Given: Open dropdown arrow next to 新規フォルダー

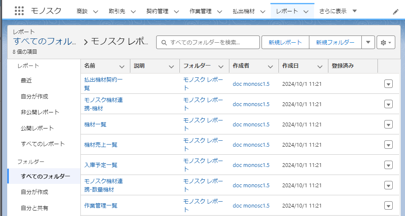Looking at the screenshot, I should pyautogui.click(x=368, y=42).
